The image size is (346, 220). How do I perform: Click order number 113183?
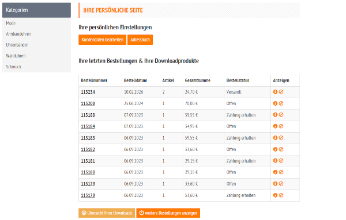click(x=88, y=138)
